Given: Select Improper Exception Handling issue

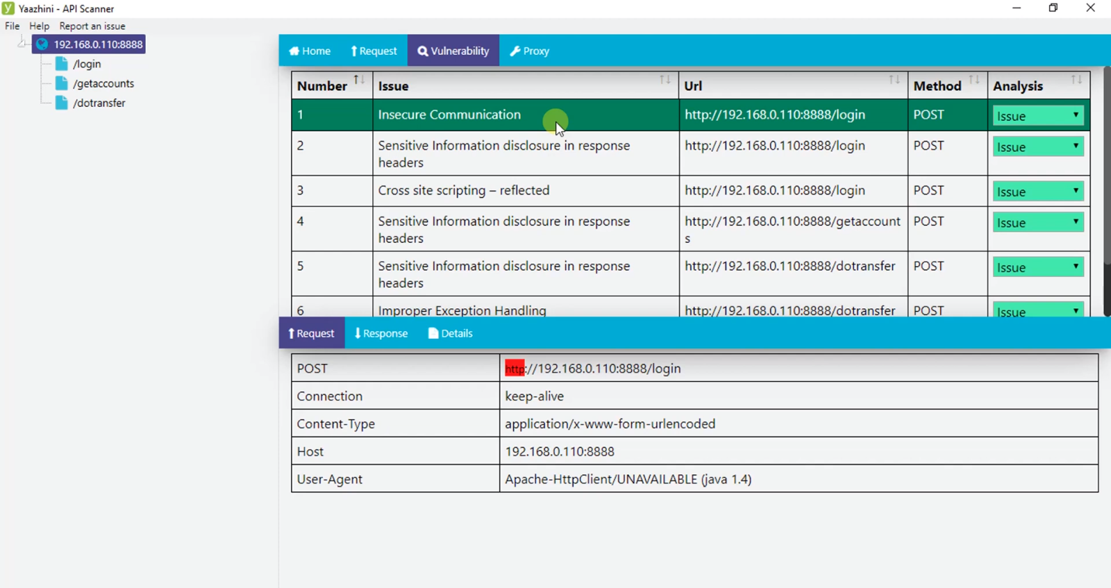Looking at the screenshot, I should (462, 310).
